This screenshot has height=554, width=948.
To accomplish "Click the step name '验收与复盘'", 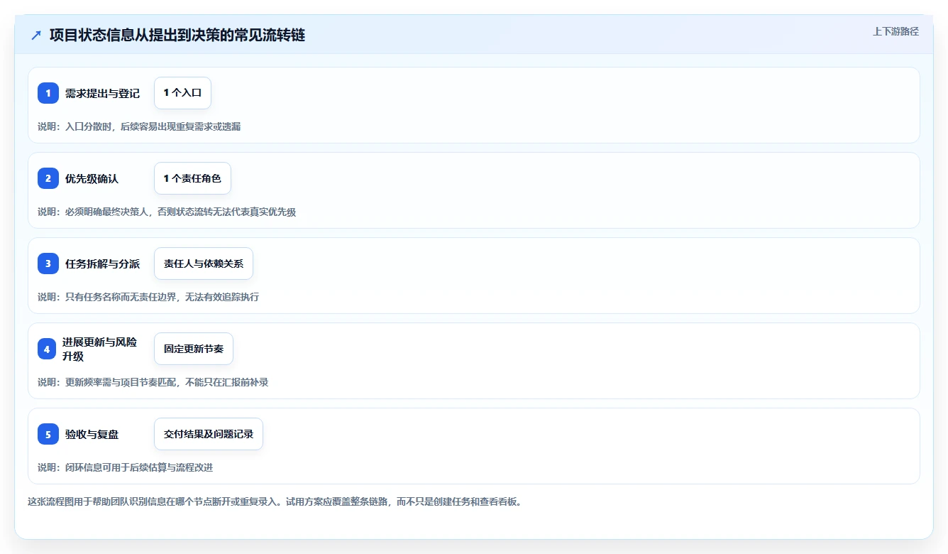I will click(x=92, y=434).
